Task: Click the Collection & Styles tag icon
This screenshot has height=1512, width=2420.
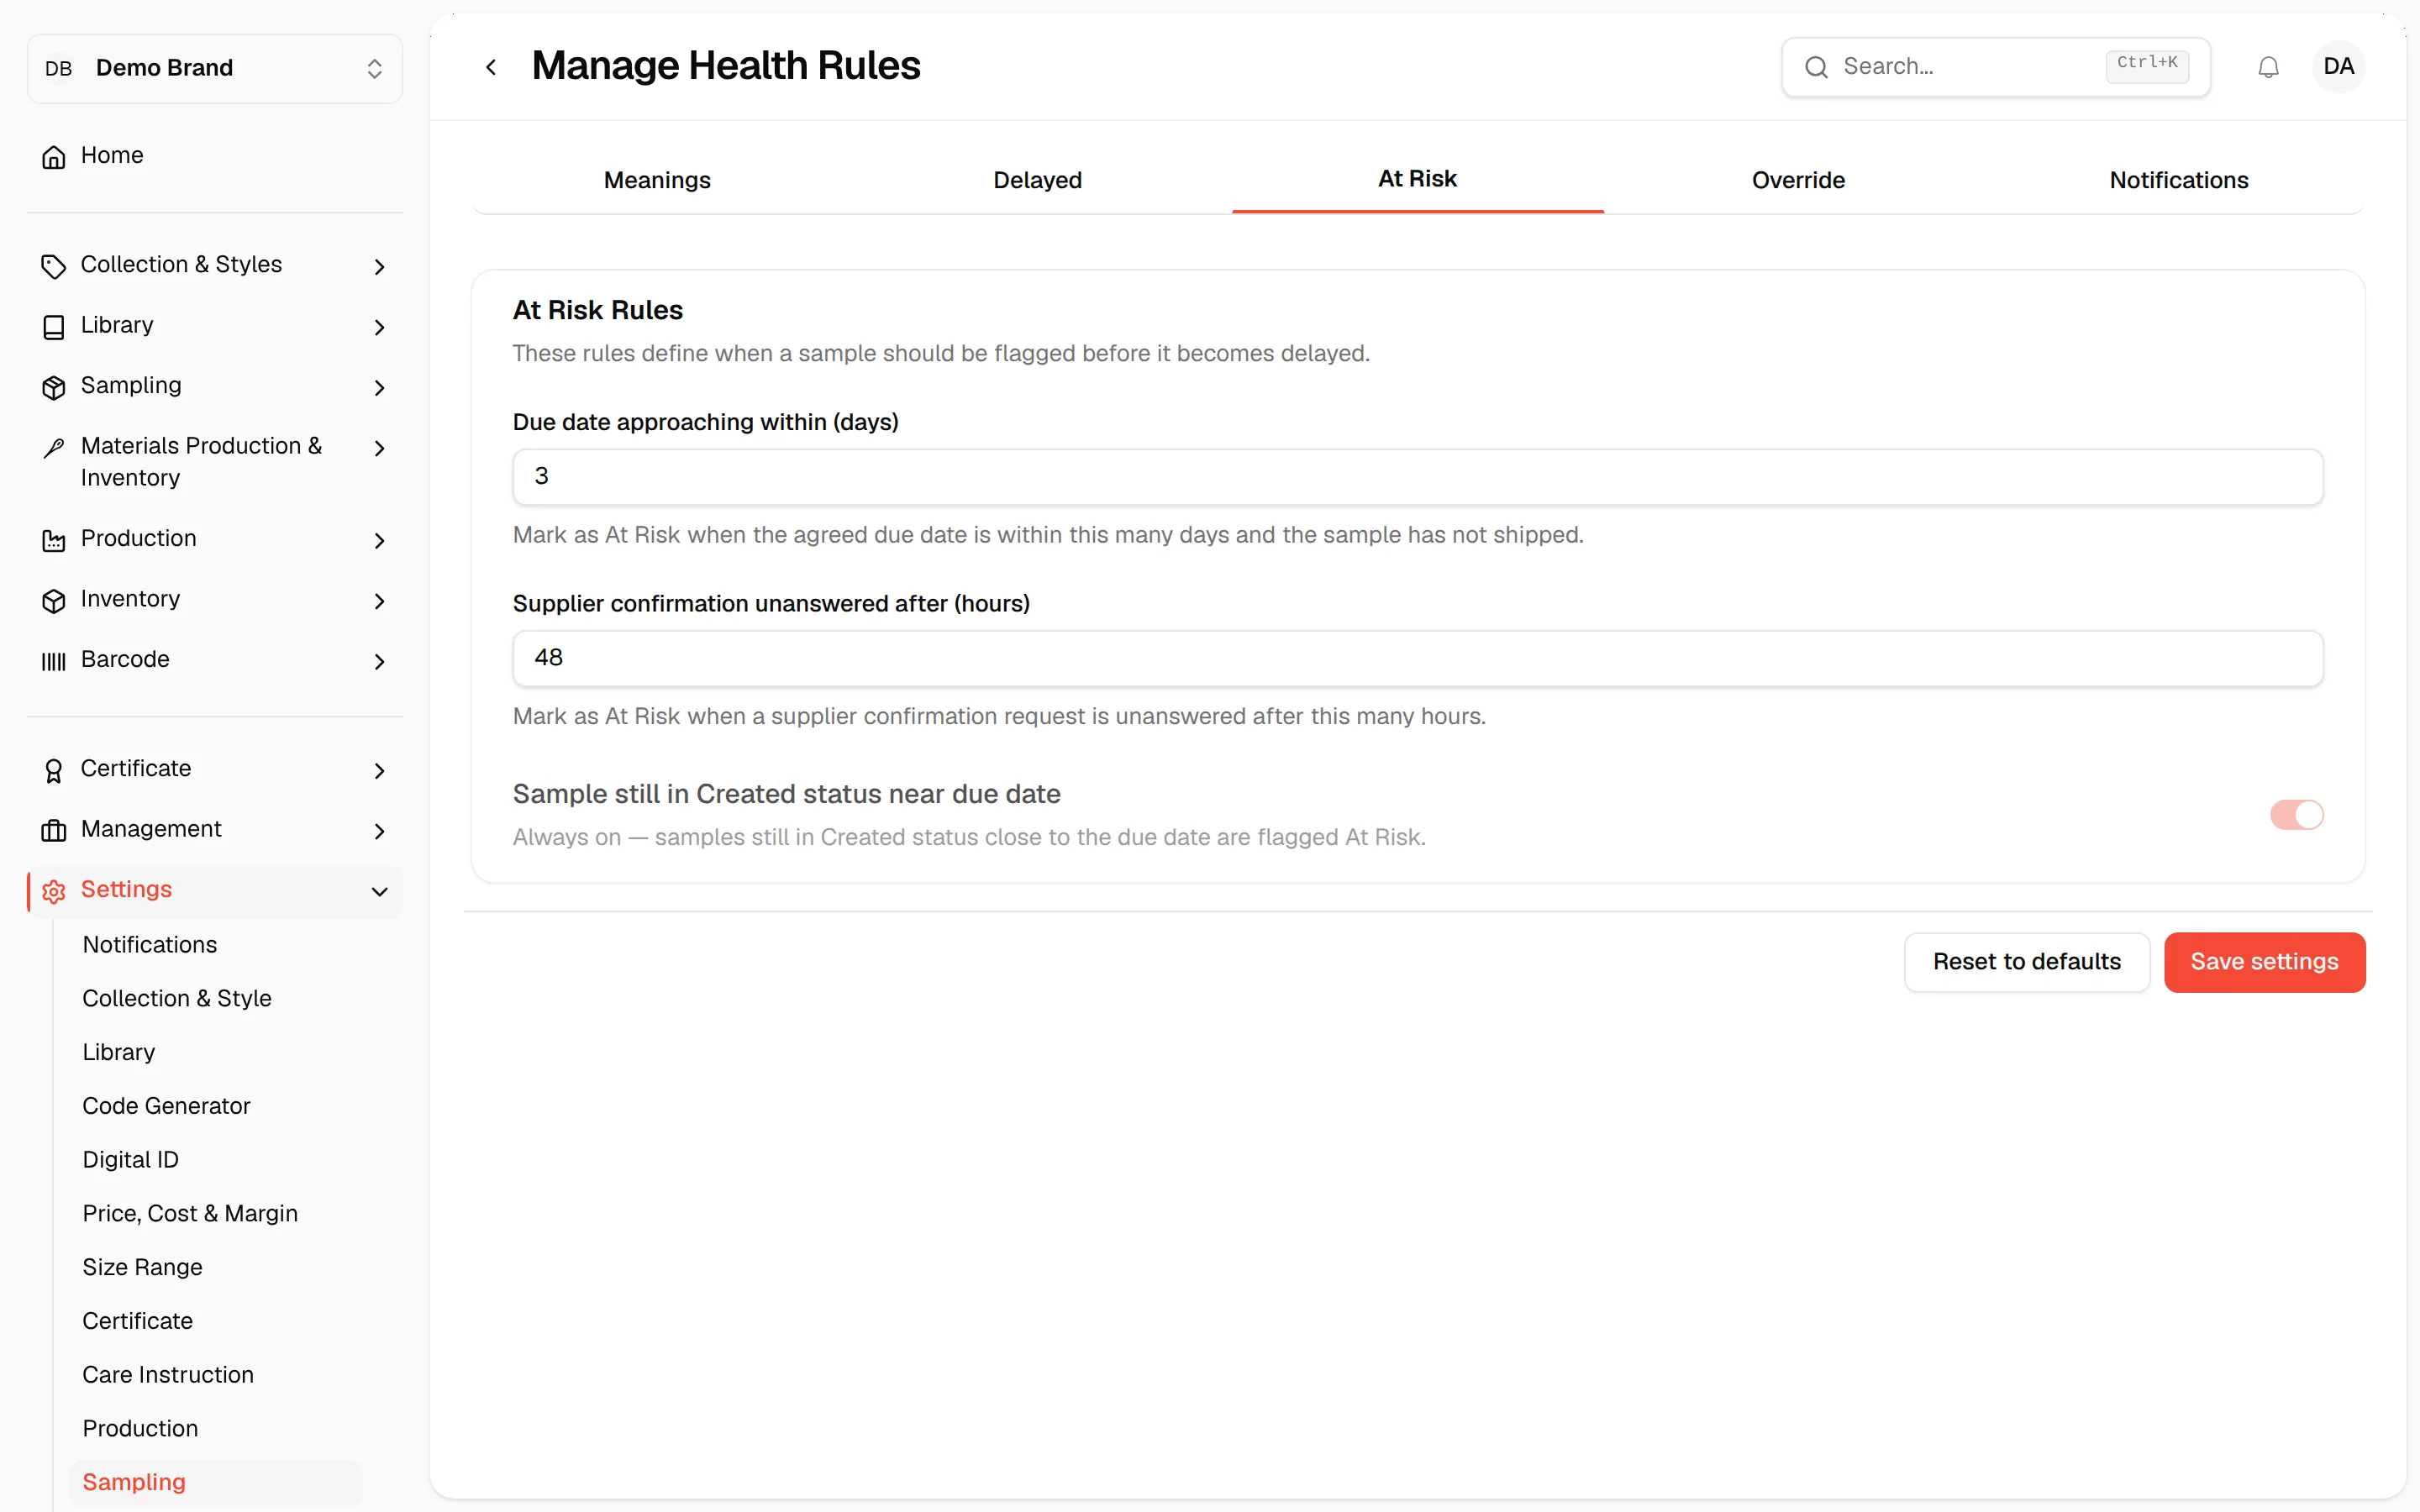Action: [x=54, y=266]
